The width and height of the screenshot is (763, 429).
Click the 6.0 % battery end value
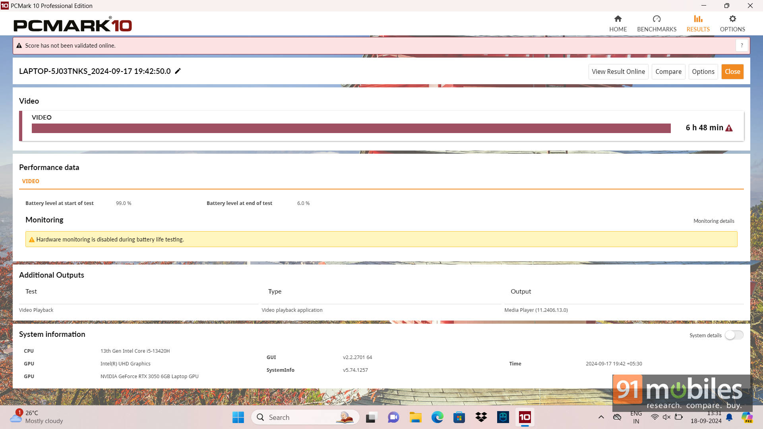[303, 203]
